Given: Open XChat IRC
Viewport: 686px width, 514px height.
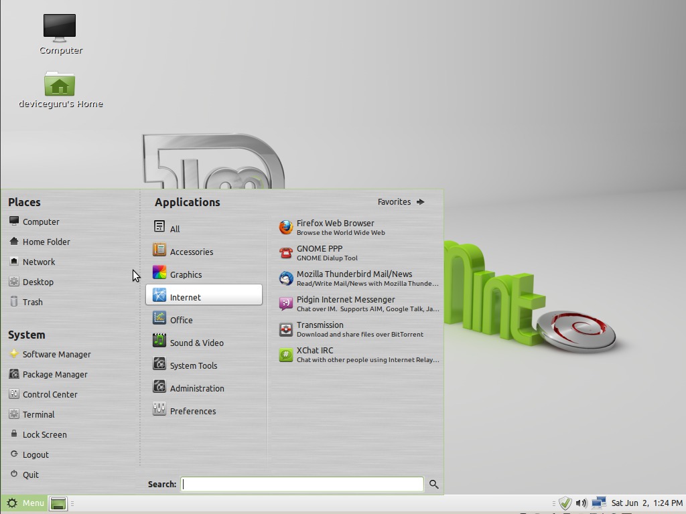Looking at the screenshot, I should coord(359,355).
